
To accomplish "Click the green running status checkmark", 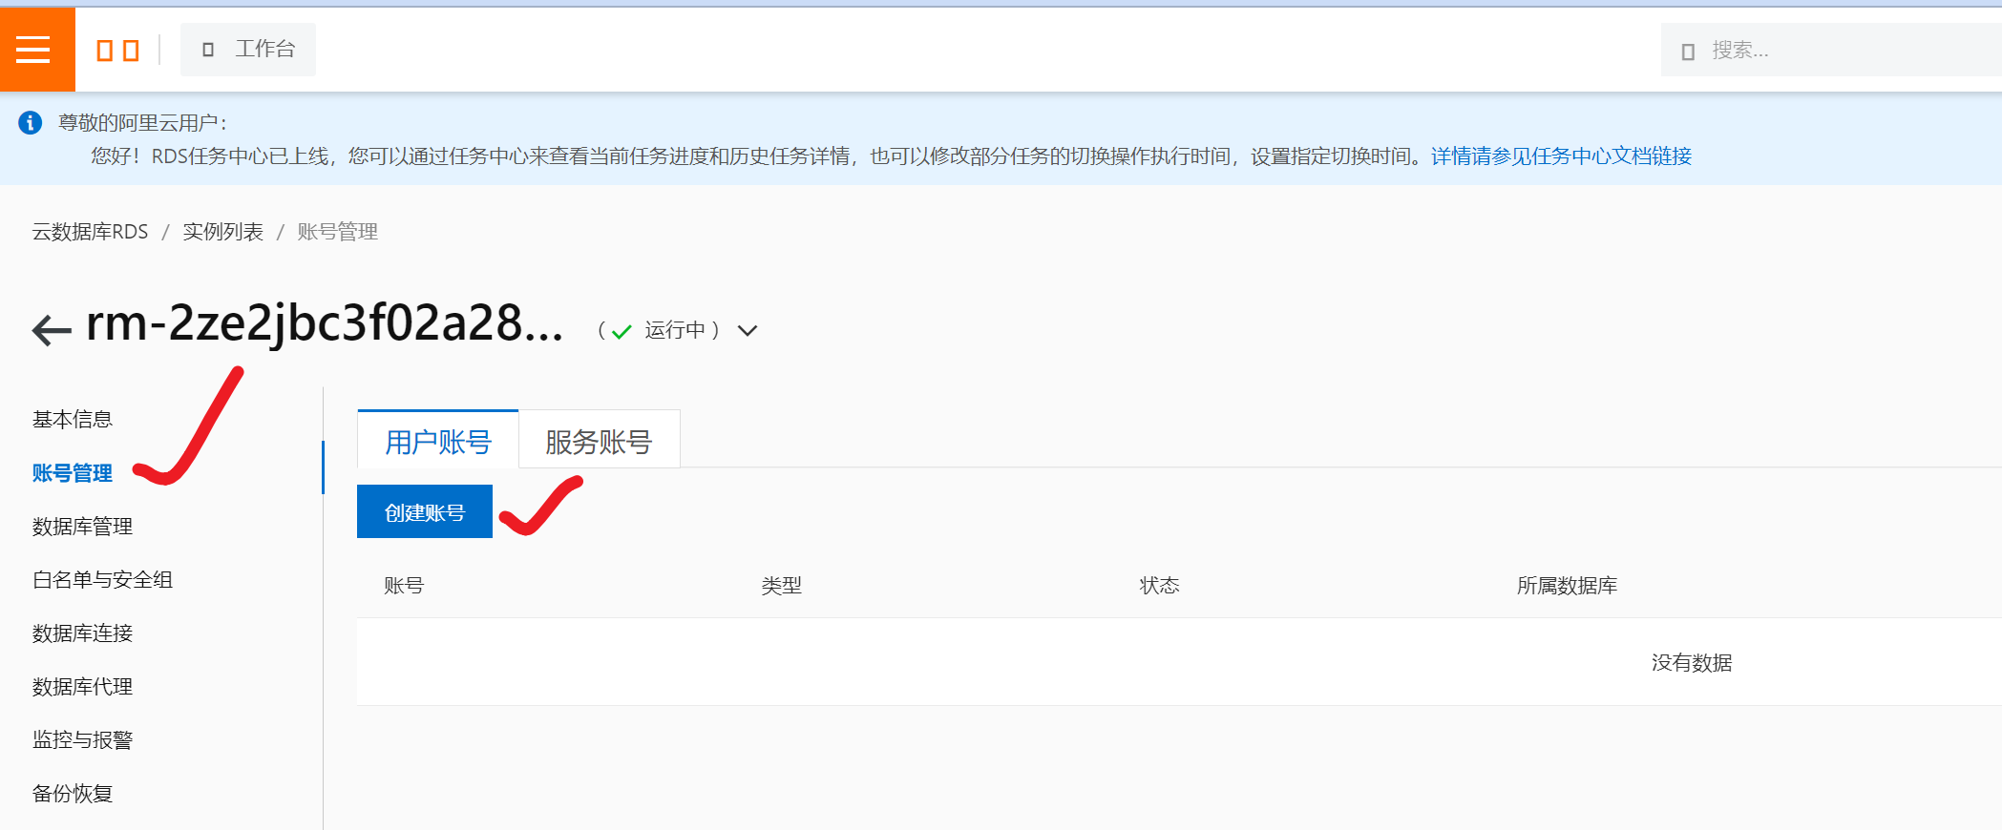I will click(622, 331).
